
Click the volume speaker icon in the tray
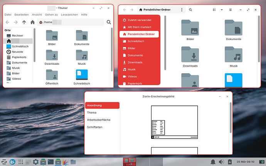pos(221,162)
